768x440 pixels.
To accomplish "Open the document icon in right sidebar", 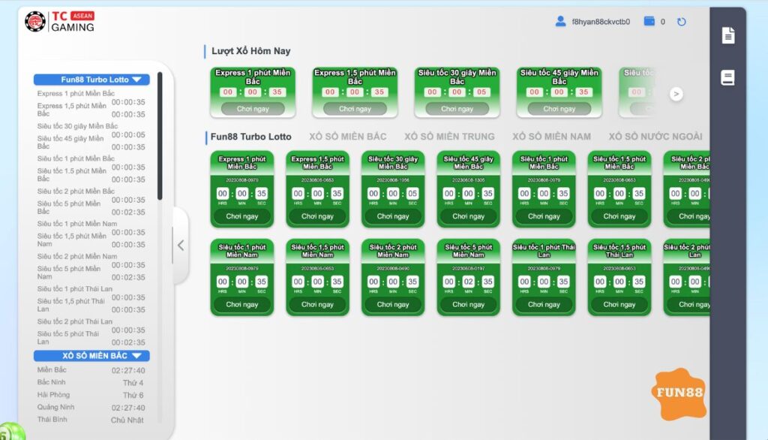I will (727, 35).
